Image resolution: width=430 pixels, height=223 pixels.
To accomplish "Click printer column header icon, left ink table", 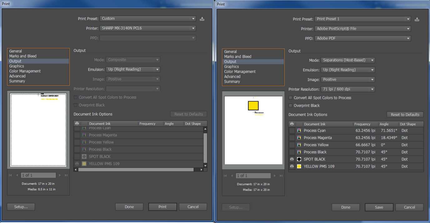I will tap(77, 124).
